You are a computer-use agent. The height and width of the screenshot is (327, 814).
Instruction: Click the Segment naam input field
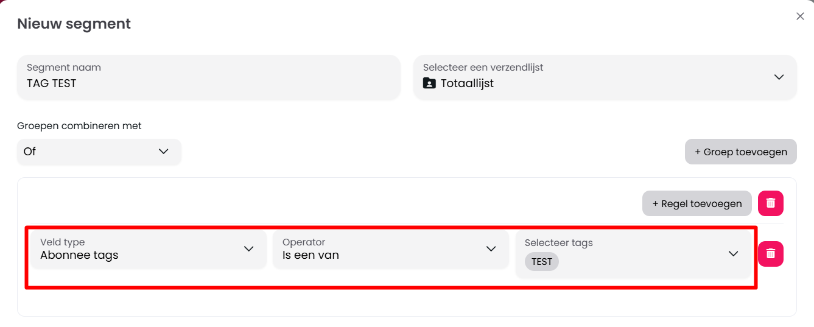[x=209, y=77]
